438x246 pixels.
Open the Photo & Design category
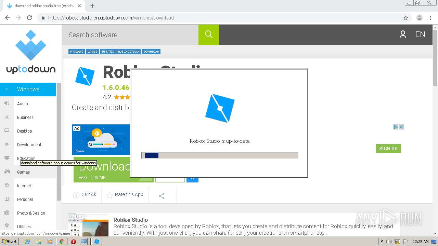coord(31,213)
